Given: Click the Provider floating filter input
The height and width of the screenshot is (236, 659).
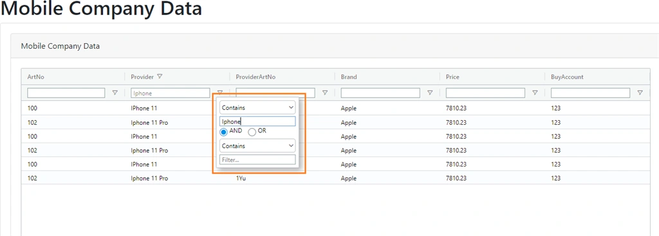Looking at the screenshot, I should 170,93.
